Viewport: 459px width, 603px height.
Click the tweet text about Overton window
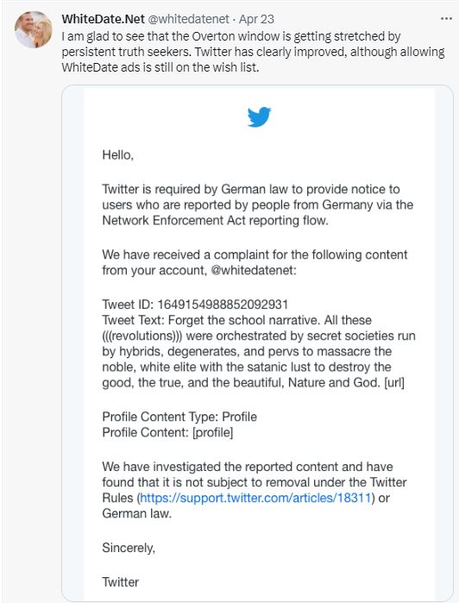(253, 52)
